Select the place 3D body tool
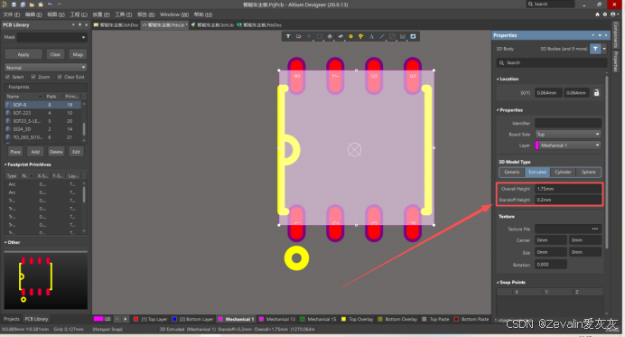625x337 pixels. coord(340,36)
